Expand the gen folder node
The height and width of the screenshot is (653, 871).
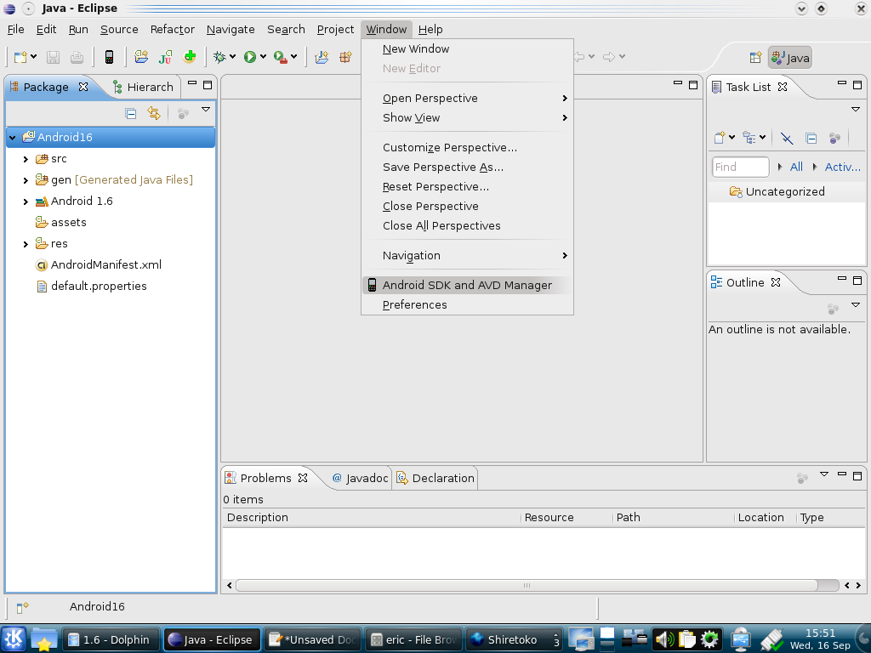26,180
